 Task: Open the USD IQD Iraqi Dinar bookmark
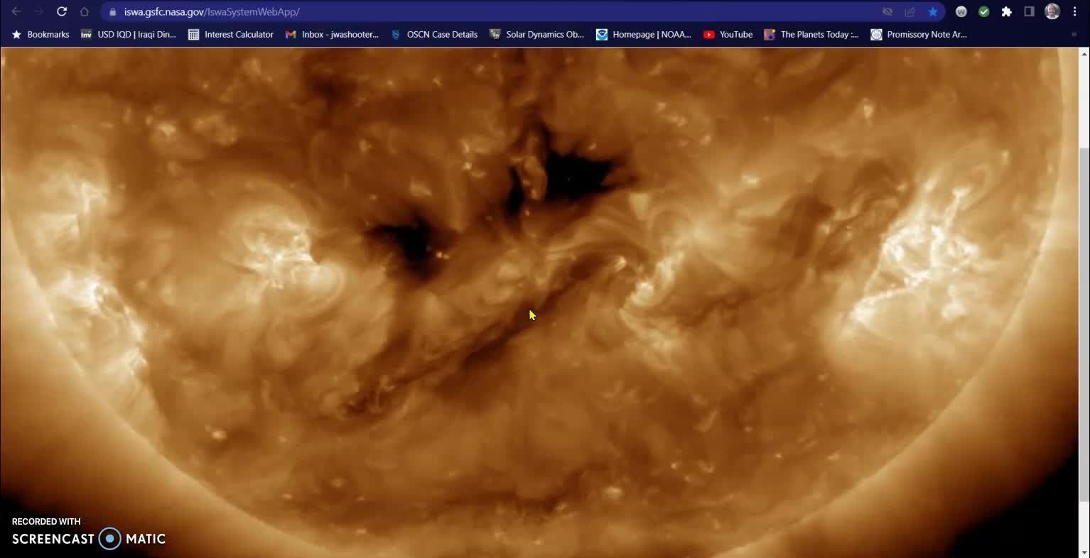point(129,34)
